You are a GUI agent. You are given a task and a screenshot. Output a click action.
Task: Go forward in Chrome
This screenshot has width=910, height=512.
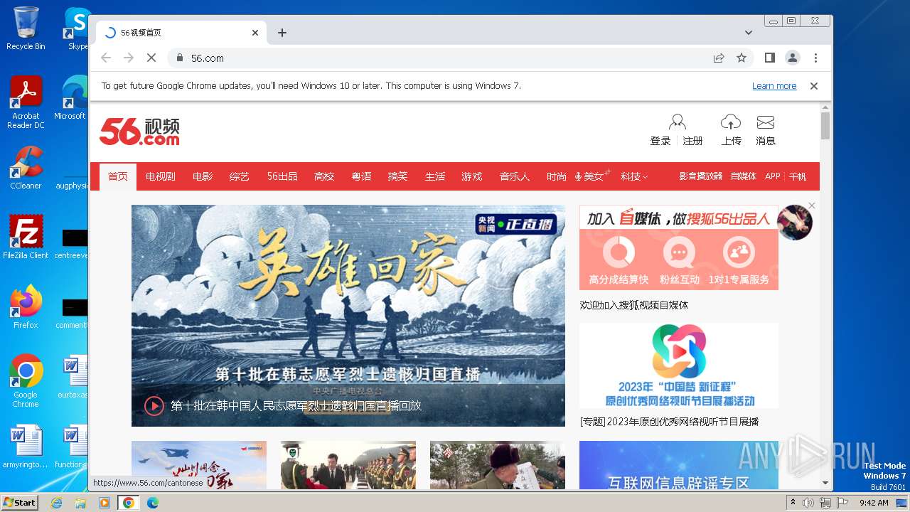tap(129, 58)
